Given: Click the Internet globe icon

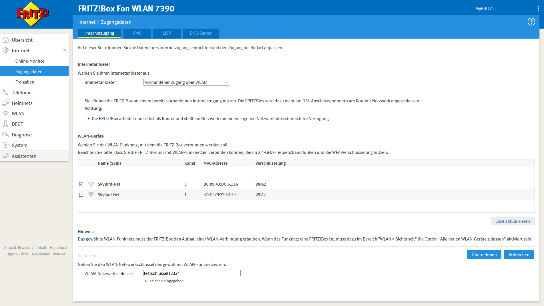Looking at the screenshot, I should point(5,50).
